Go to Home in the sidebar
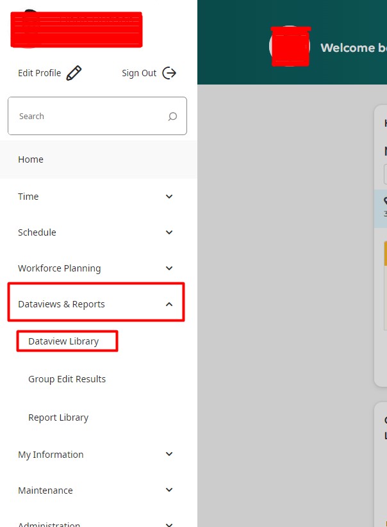The image size is (387, 527). (31, 159)
